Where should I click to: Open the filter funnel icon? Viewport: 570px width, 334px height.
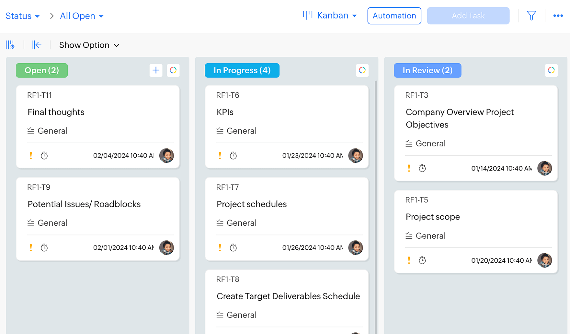click(x=531, y=16)
